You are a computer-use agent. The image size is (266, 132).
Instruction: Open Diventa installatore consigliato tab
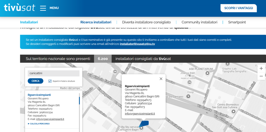(147, 22)
